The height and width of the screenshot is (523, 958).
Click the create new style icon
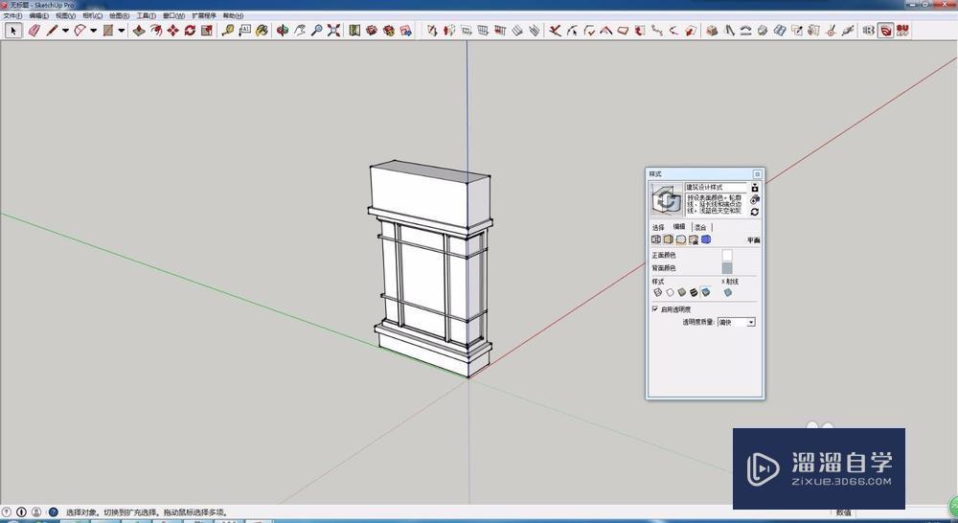(755, 200)
